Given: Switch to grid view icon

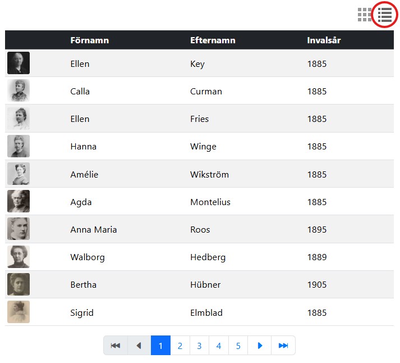Looking at the screenshot, I should (x=365, y=15).
